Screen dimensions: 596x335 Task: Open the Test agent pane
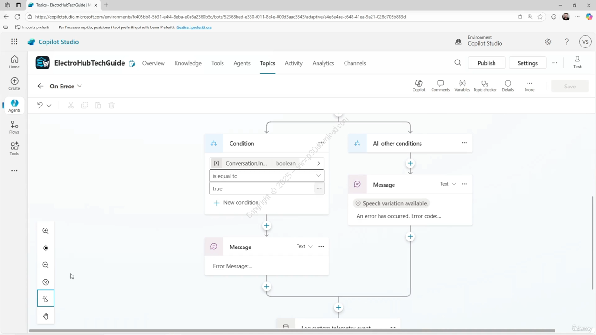coord(577,62)
